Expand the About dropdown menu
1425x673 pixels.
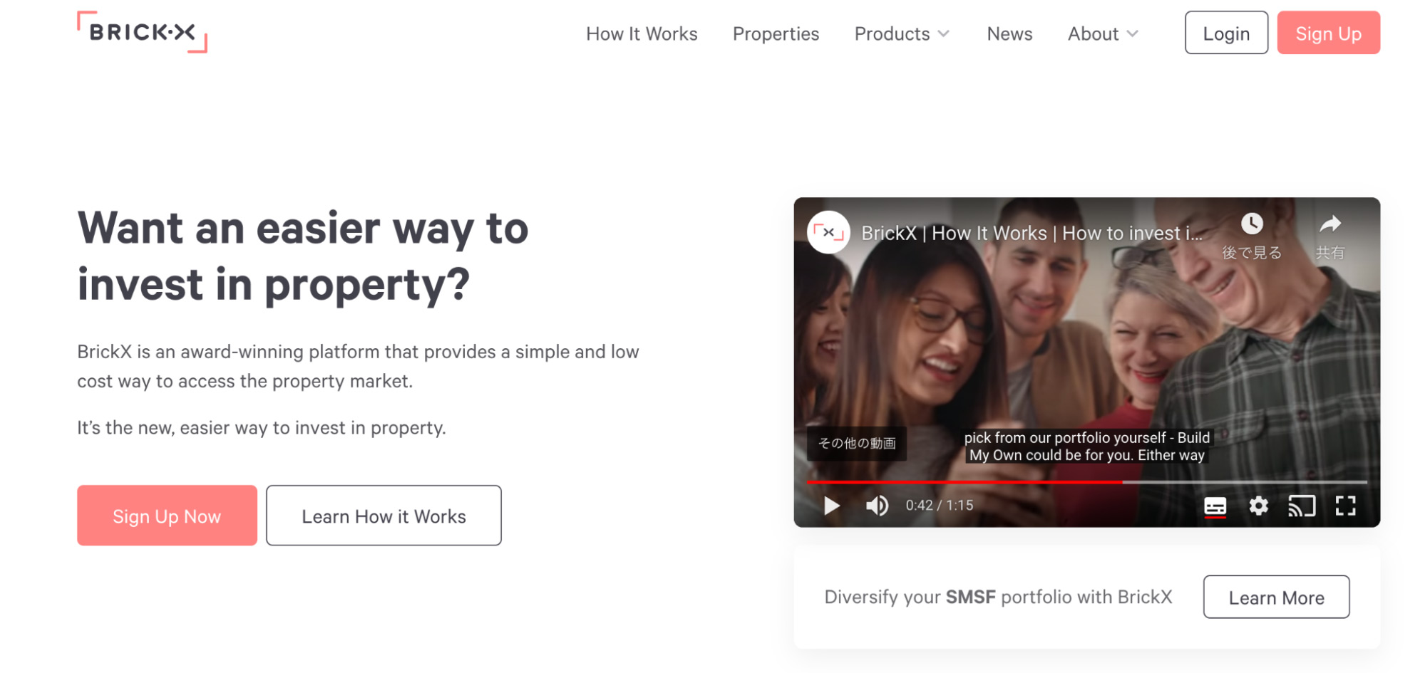click(1103, 33)
